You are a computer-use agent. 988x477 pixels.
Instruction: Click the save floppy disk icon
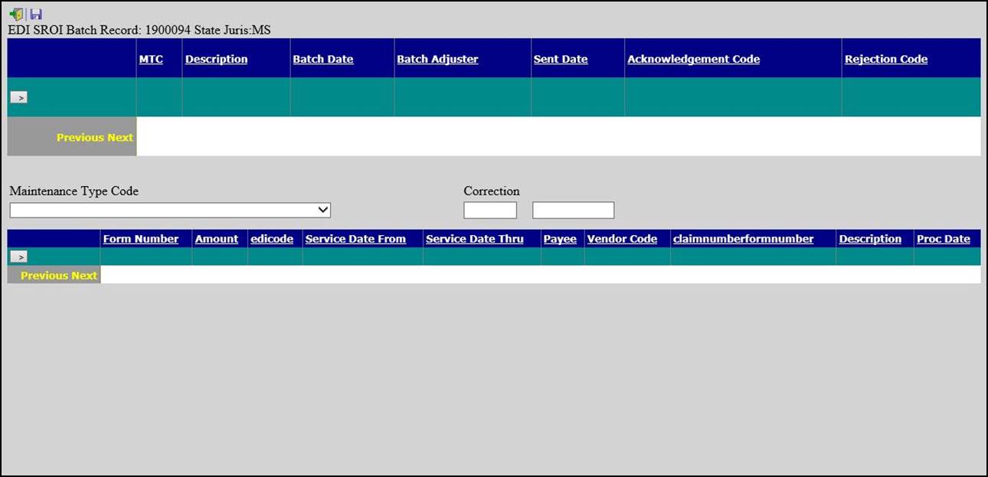(36, 15)
